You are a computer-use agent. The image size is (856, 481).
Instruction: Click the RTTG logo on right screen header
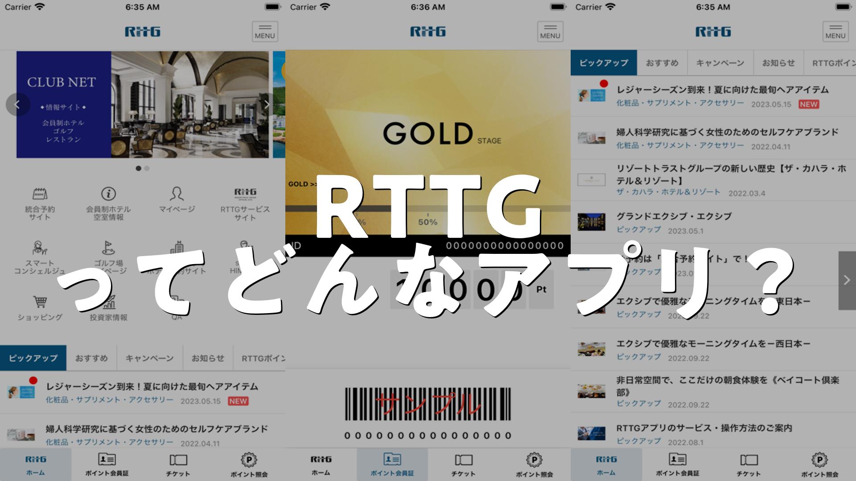pos(713,32)
